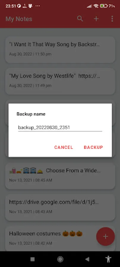
Task: Tap the Backup name dialog heading
Action: [x=31, y=114]
